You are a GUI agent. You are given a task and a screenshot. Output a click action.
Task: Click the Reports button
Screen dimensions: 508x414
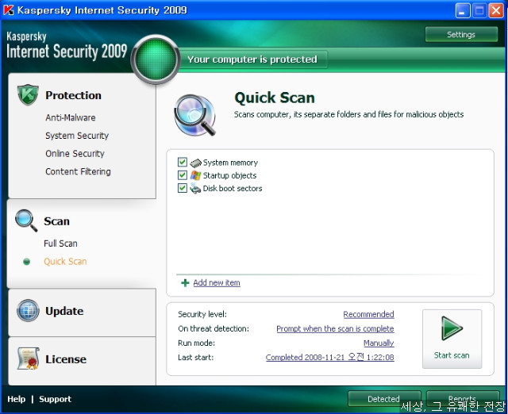[462, 399]
